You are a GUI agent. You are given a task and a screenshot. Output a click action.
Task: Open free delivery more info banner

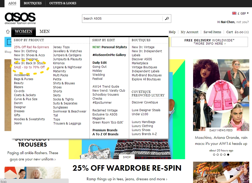[x=210, y=42]
